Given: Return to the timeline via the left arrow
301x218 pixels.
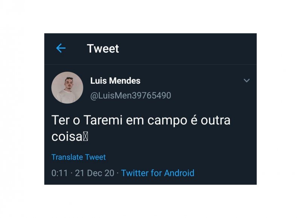Looking at the screenshot, I should 61,48.
